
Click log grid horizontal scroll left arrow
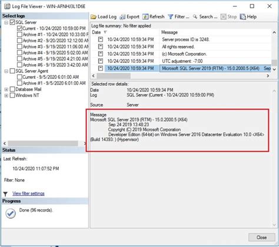click(93, 76)
